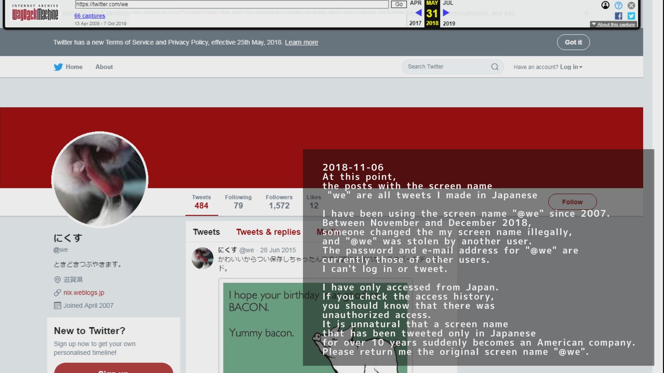Open the About menu item

click(x=104, y=67)
